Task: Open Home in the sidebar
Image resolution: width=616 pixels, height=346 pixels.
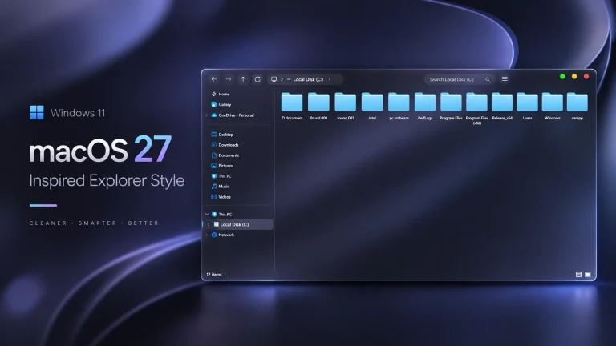Action: coord(221,94)
